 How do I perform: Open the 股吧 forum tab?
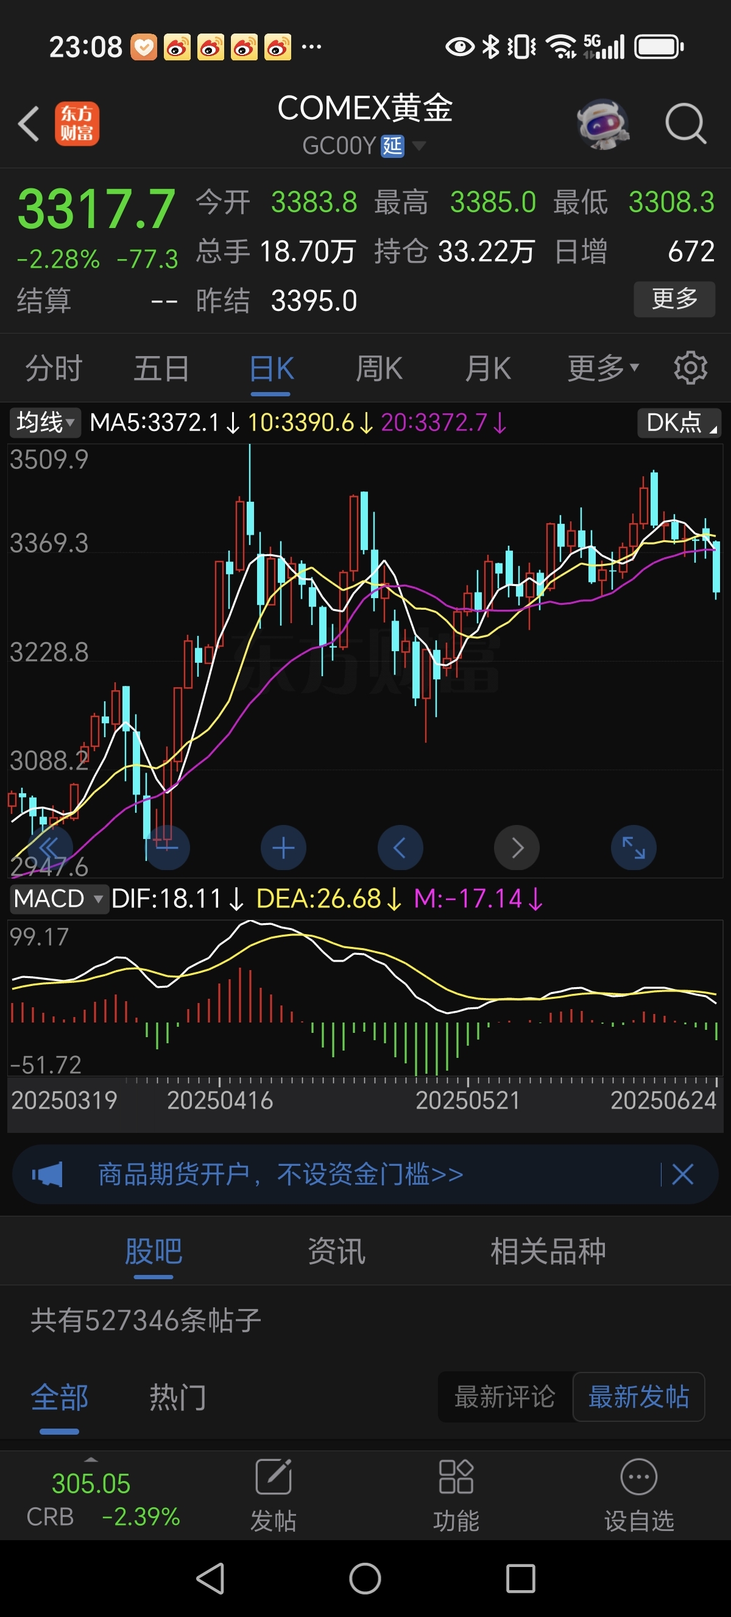click(x=154, y=1251)
